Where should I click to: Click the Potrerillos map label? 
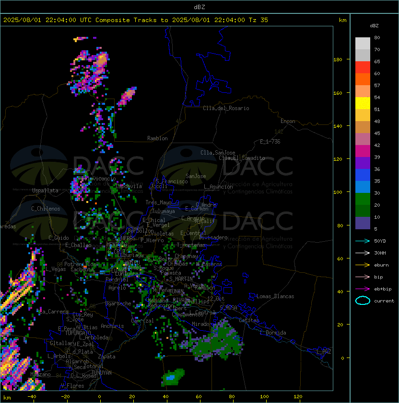tap(80, 264)
